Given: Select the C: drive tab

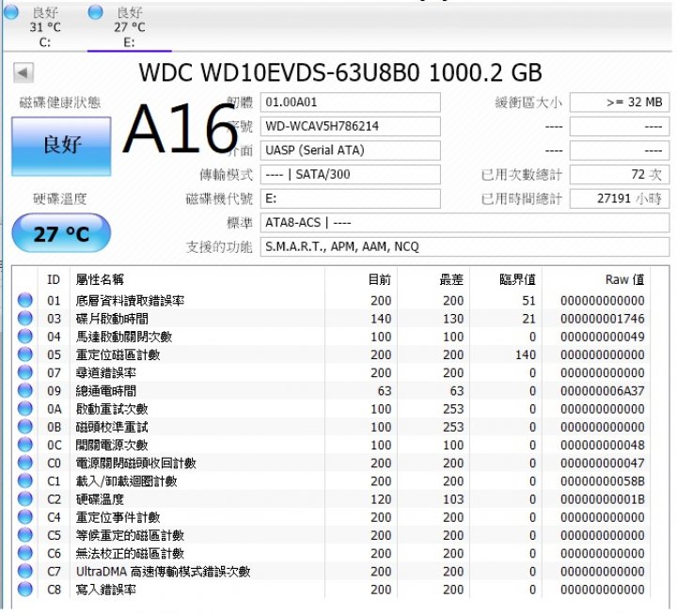Looking at the screenshot, I should coord(45,26).
